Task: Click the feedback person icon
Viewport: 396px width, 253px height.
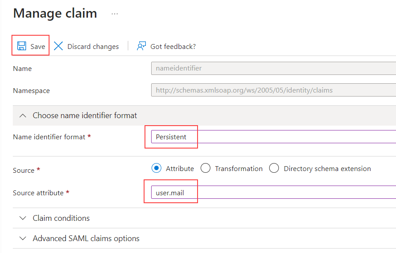Action: point(141,46)
